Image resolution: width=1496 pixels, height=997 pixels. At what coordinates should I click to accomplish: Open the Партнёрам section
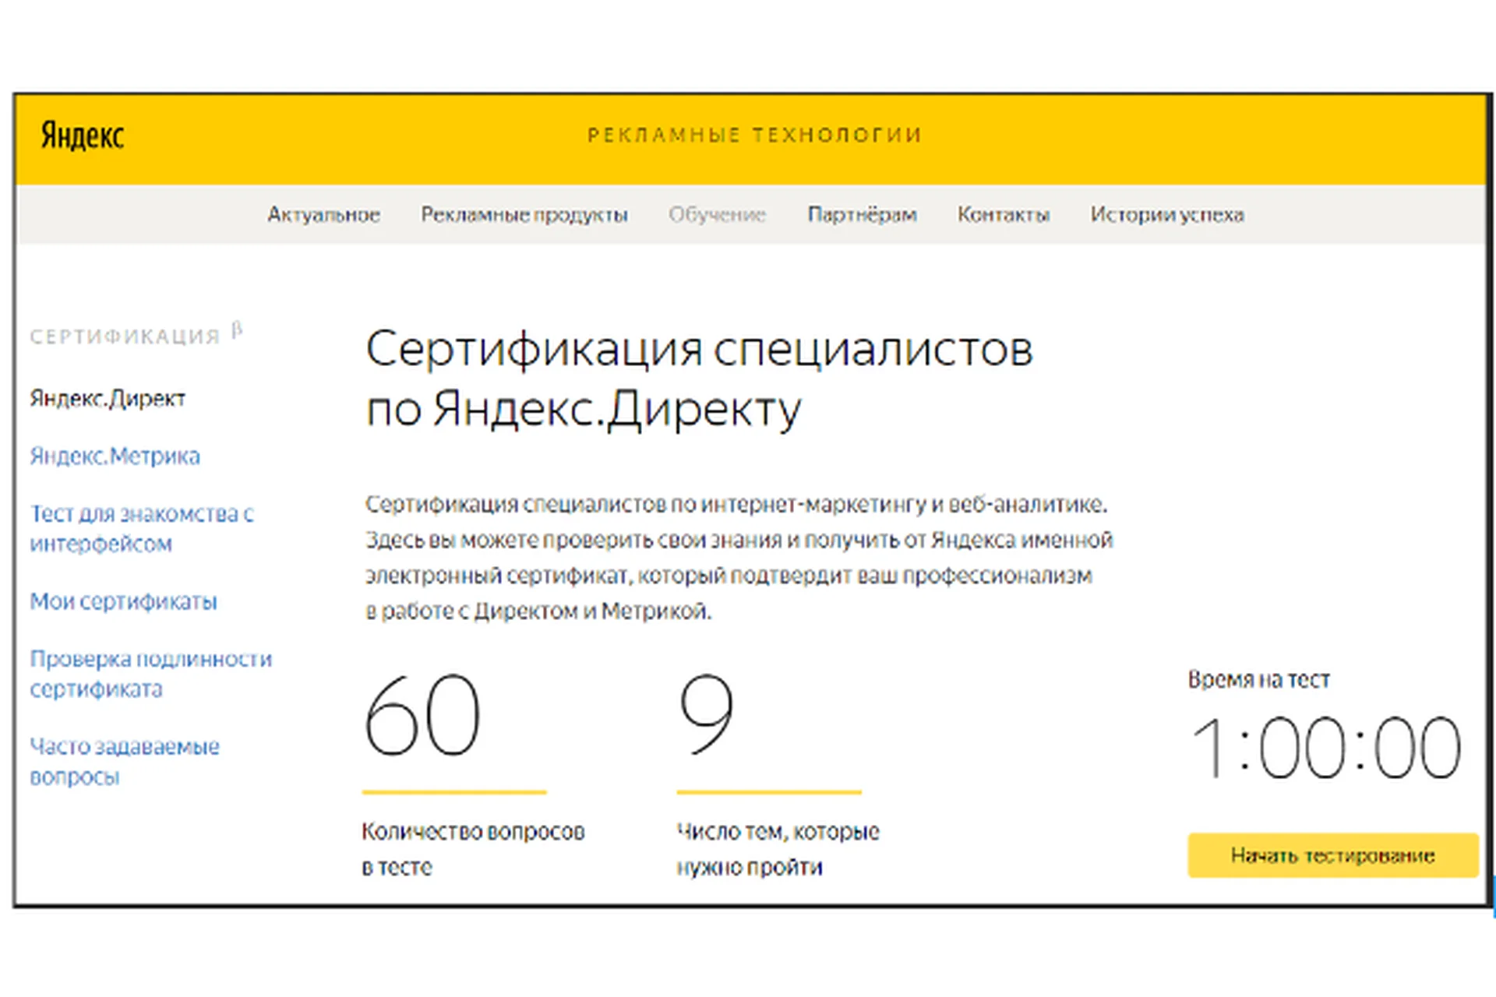click(x=862, y=215)
